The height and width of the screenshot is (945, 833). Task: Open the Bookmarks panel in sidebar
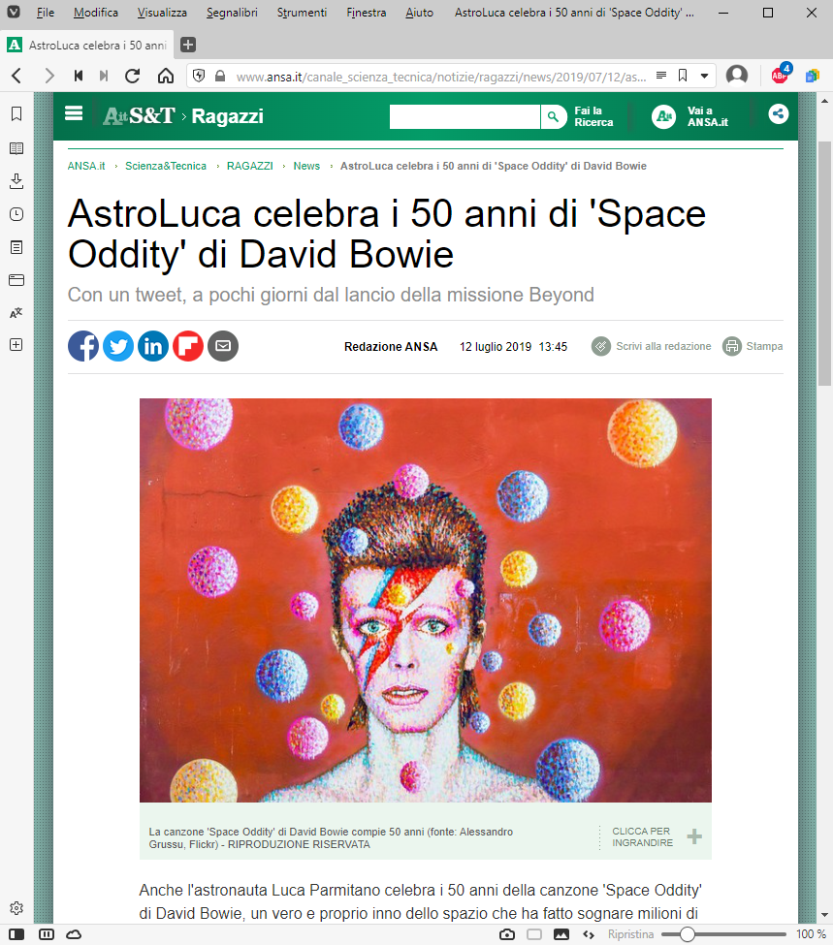pyautogui.click(x=16, y=114)
